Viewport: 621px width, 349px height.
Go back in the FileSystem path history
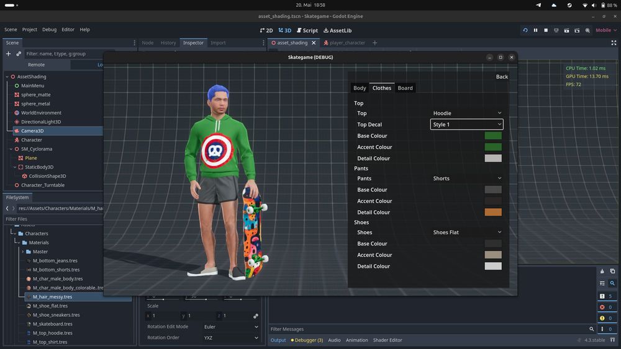point(7,208)
